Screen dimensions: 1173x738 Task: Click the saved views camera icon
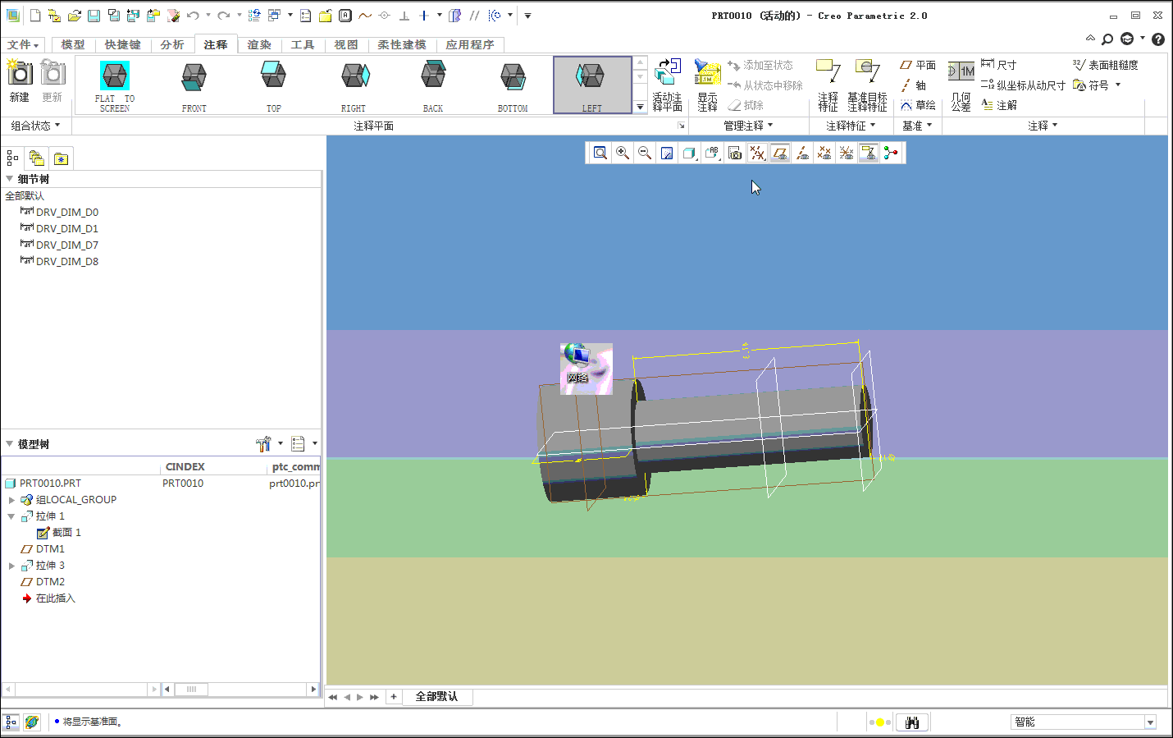coord(735,153)
